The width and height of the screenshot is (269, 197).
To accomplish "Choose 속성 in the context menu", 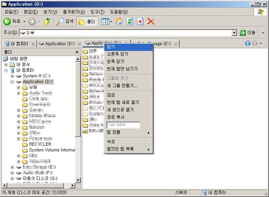I will (128, 142).
